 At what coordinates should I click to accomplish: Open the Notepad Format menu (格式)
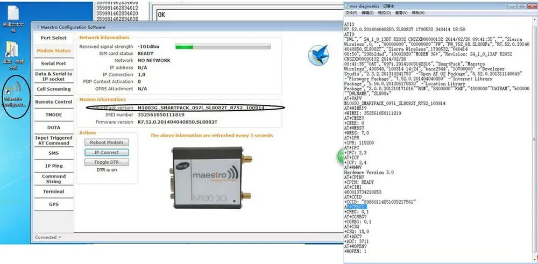pyautogui.click(x=384, y=13)
